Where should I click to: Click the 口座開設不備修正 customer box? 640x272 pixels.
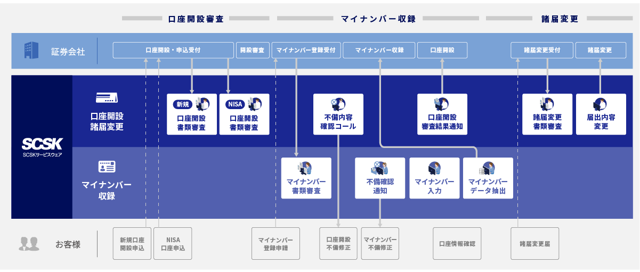tap(338, 244)
